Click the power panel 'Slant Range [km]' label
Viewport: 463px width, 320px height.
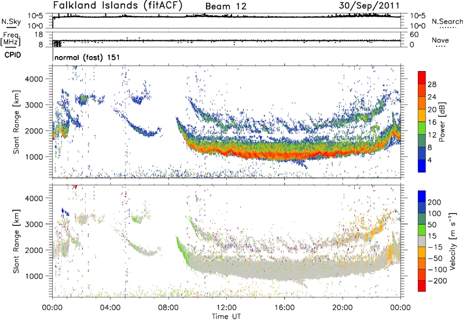click(17, 122)
